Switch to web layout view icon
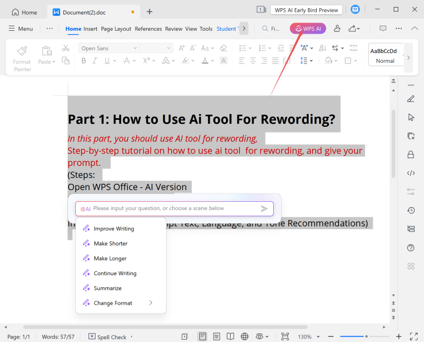The width and height of the screenshot is (424, 342). coord(245,337)
